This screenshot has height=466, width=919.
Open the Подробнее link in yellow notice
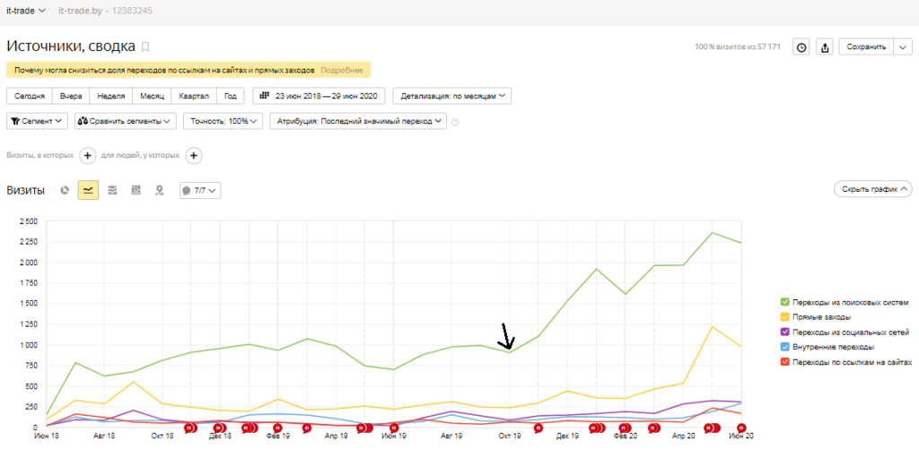tap(342, 70)
